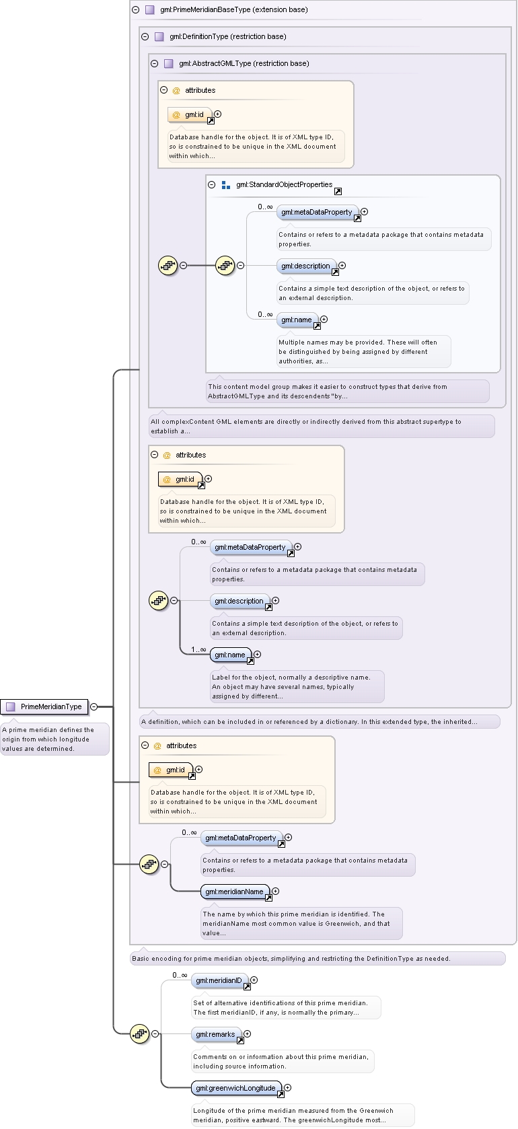Viewport: 518px width, 1129px height.
Task: Click plus icon next to gml:description in StandardObjectProperties
Action: click(x=342, y=265)
